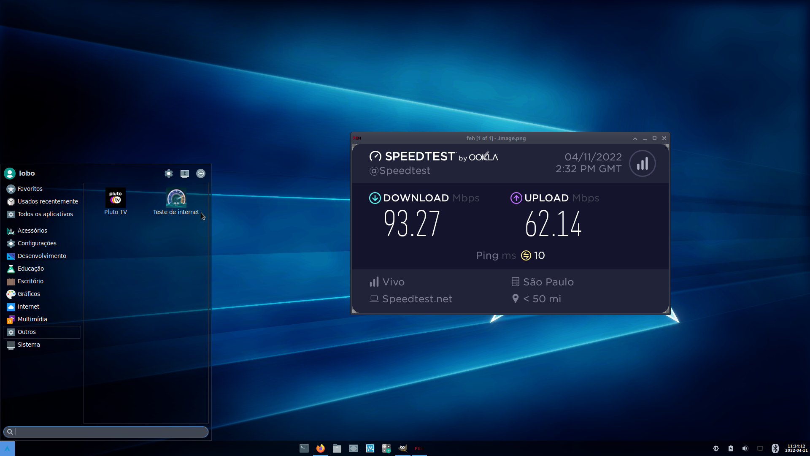Open the Multimídia category
Image resolution: width=810 pixels, height=456 pixels.
(32, 319)
